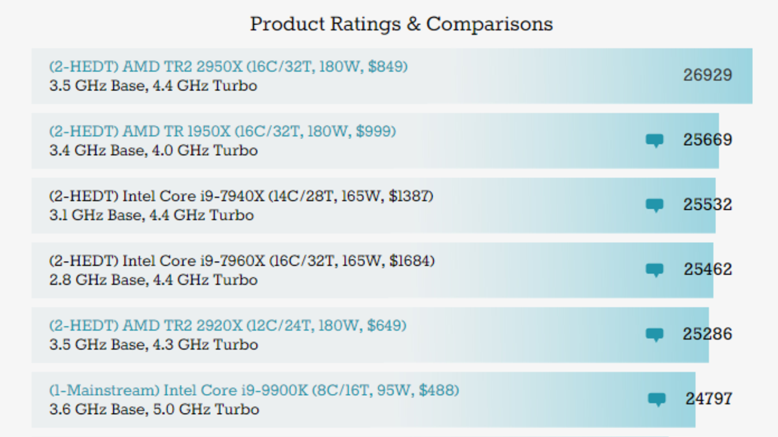Click the 26929 score value
Screen dimensions: 778x437
(707, 75)
